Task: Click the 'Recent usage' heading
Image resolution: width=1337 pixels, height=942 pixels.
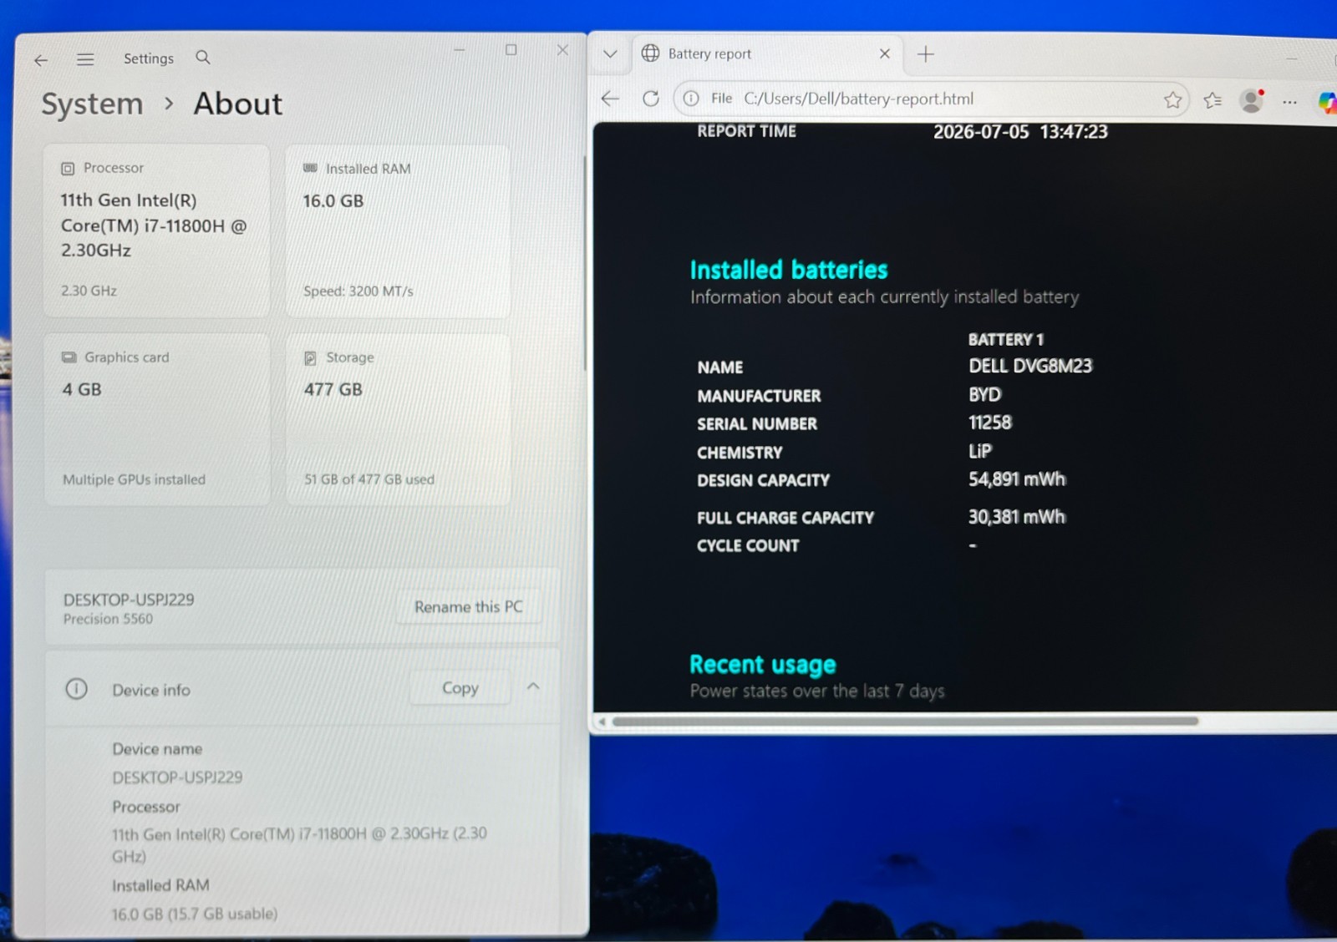Action: coord(762,665)
